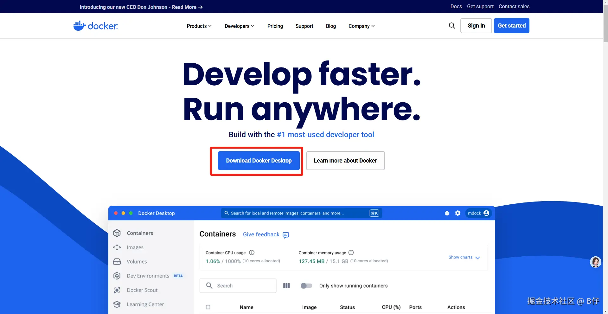Viewport: 608px width, 314px height.
Task: Click the Docker Desktop global search field
Action: pyautogui.click(x=301, y=213)
